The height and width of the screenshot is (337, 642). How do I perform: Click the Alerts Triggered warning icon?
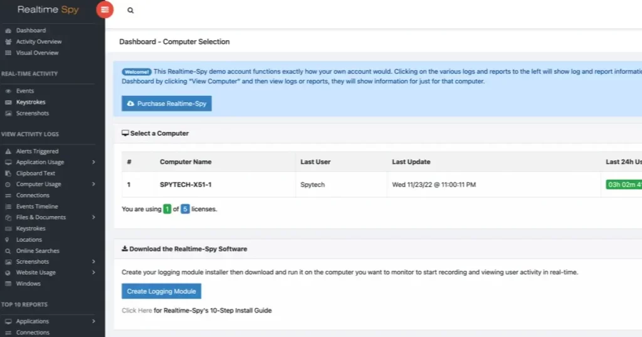8,152
